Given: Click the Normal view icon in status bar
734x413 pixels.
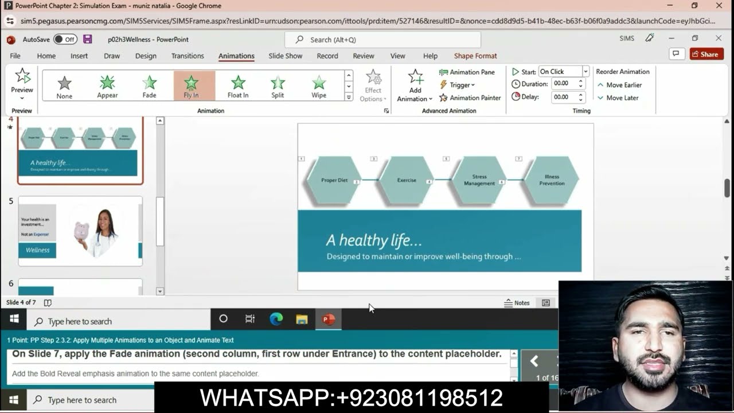Looking at the screenshot, I should (546, 303).
